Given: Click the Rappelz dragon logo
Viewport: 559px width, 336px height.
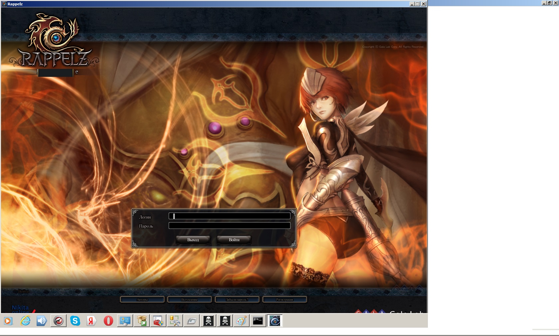Looking at the screenshot, I should pyautogui.click(x=54, y=40).
